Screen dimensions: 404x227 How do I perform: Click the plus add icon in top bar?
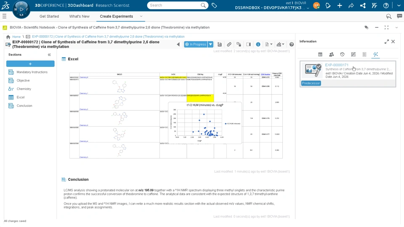(340, 5)
